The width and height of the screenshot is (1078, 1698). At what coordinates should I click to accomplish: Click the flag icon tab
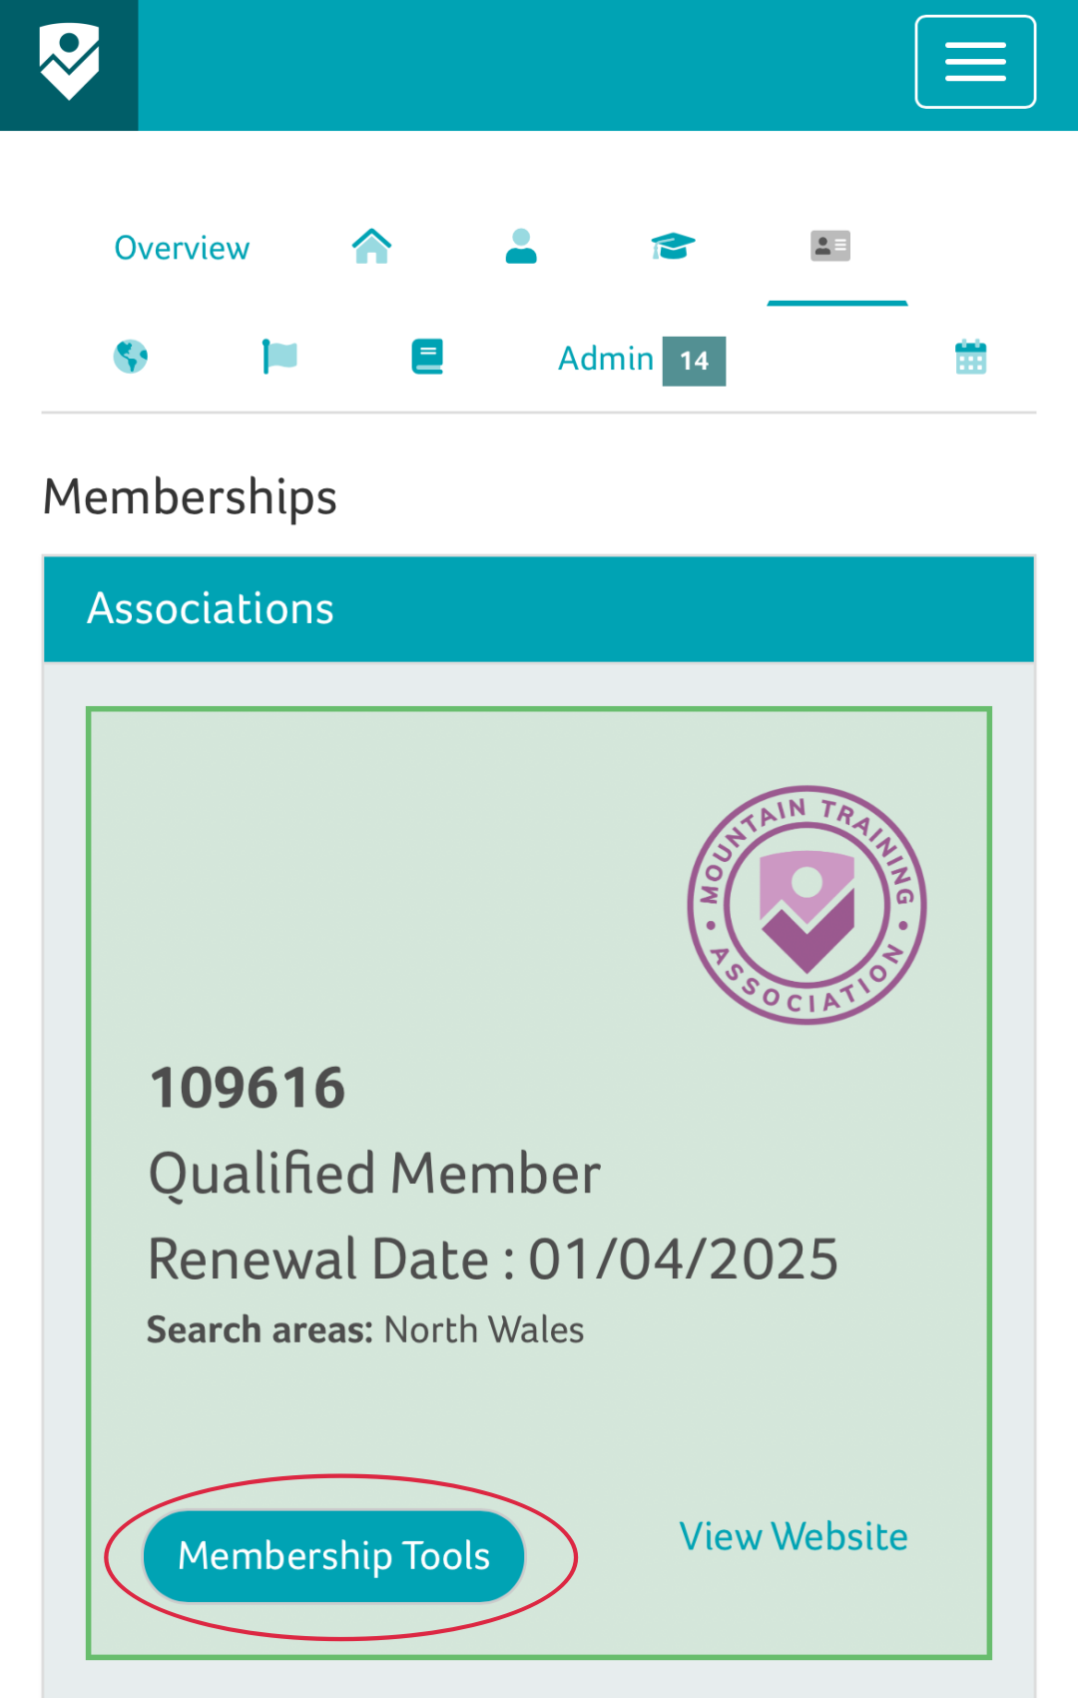pos(279,357)
